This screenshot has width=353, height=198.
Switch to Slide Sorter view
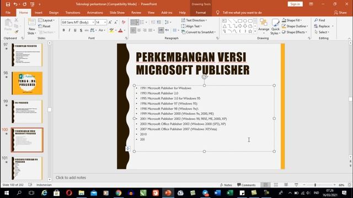(x=276, y=185)
